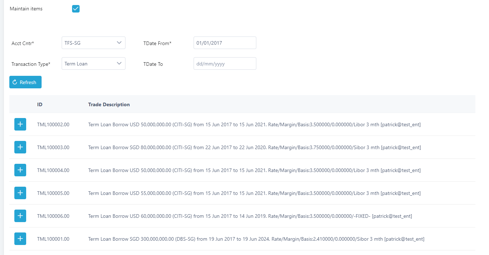Image resolution: width=489 pixels, height=255 pixels.
Task: Click the SGD 300,000,000.00 DBS-SG description
Action: coord(256,239)
